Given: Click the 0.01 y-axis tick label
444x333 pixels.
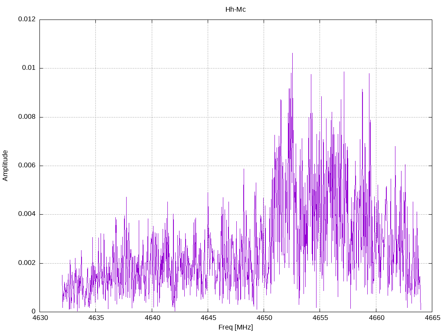Looking at the screenshot, I should 29,68.
